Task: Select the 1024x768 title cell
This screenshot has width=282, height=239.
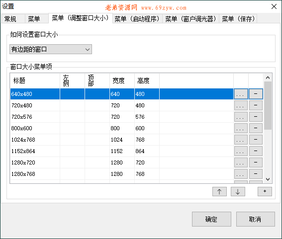Action: tap(35, 140)
